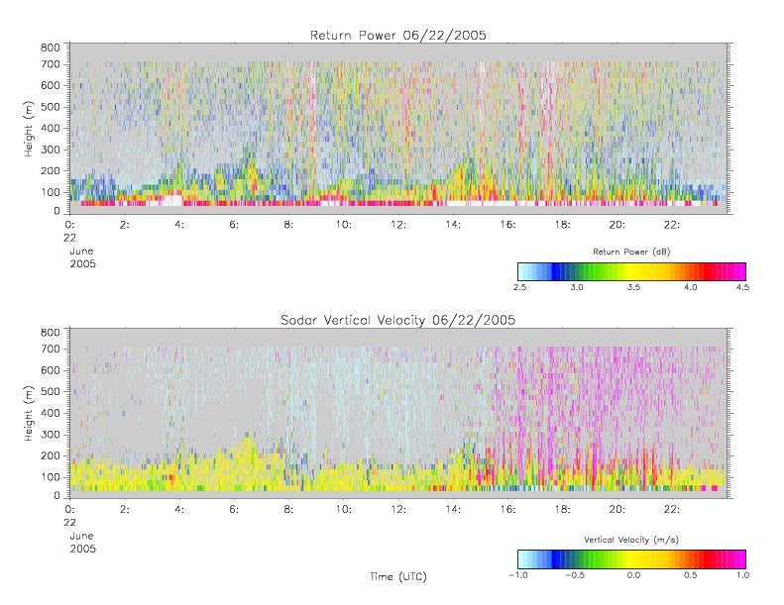Click the 'Height (m)' label of top plot

pyautogui.click(x=28, y=129)
